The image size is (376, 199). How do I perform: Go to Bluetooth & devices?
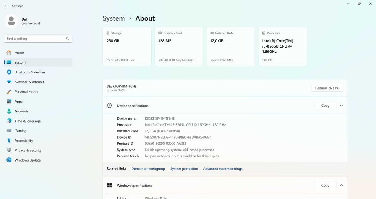pos(38,72)
